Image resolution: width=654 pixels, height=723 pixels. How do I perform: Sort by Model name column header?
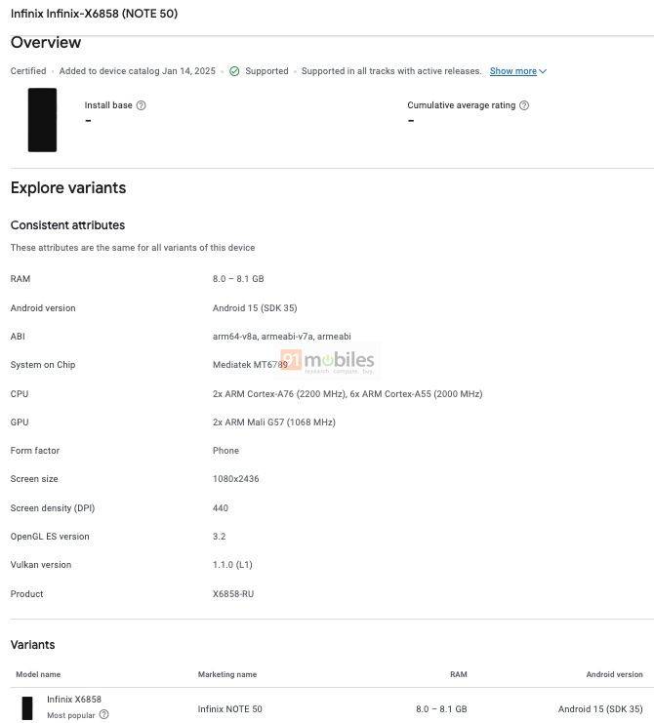38,674
